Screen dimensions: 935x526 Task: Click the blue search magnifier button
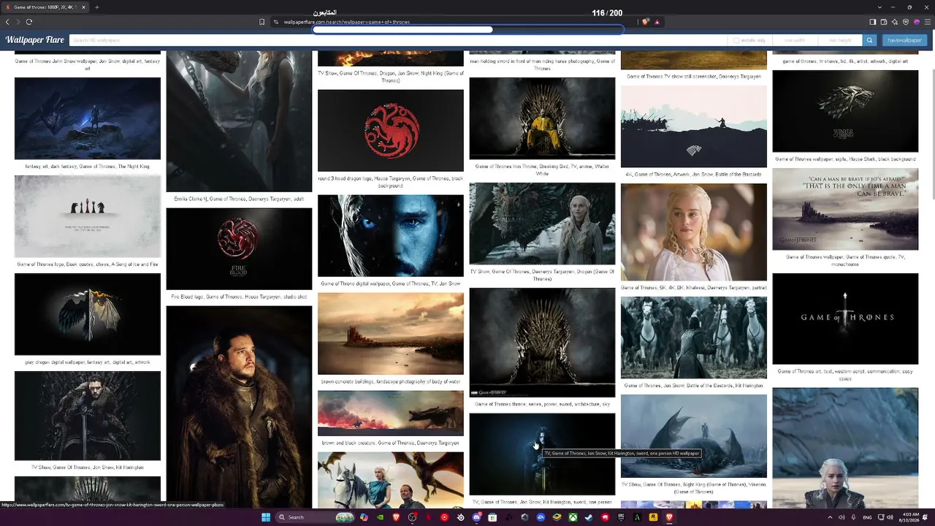coord(869,40)
